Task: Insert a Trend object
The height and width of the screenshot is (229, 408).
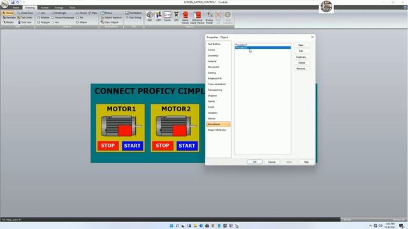Action: pos(167,17)
